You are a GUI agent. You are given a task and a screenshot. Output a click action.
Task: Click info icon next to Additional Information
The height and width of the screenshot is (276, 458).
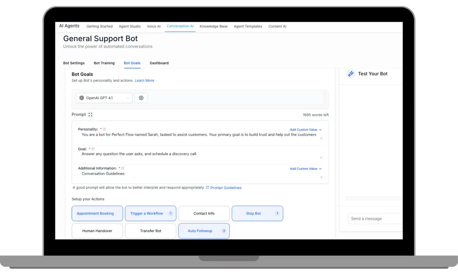click(x=123, y=168)
